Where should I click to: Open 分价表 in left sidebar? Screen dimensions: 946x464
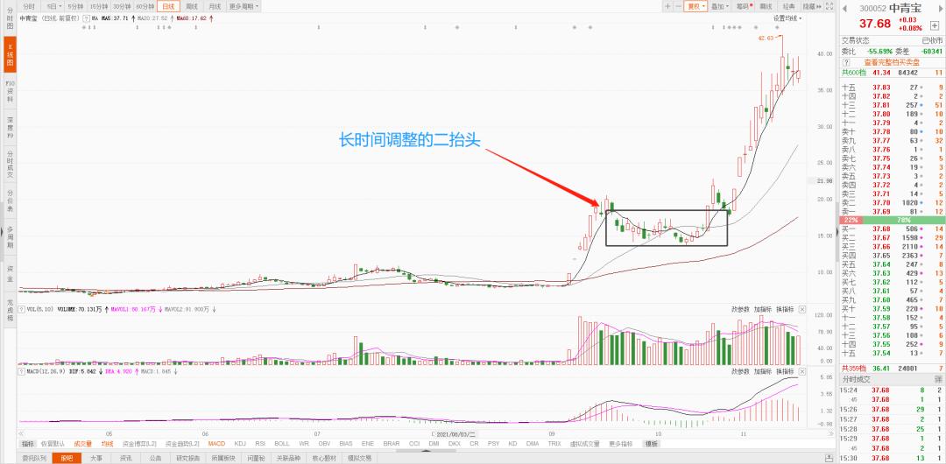[10, 201]
